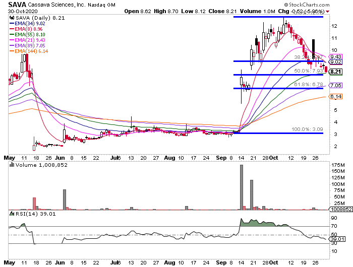Click the RSI area icon beside RSI(14)
This screenshot has width=353, height=267.
tap(12, 214)
